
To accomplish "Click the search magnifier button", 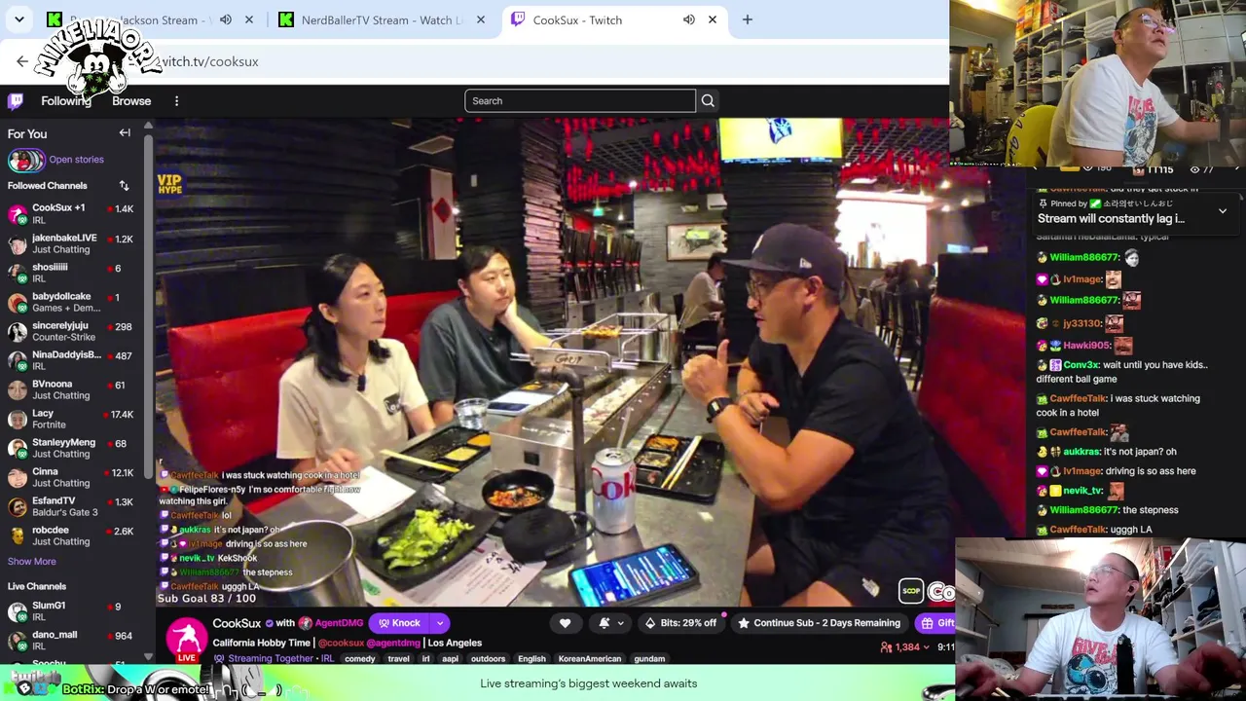I will 708,100.
